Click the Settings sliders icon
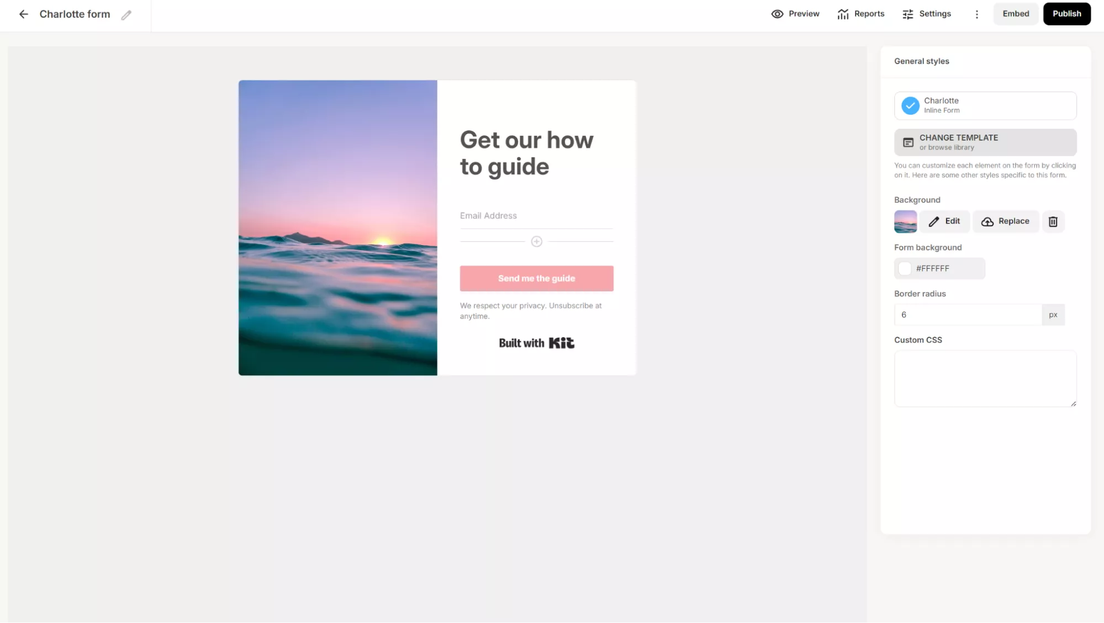This screenshot has height=623, width=1104. pyautogui.click(x=907, y=14)
